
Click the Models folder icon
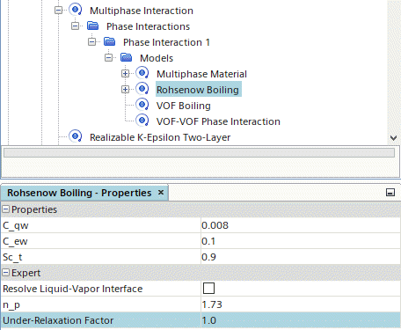(127, 57)
